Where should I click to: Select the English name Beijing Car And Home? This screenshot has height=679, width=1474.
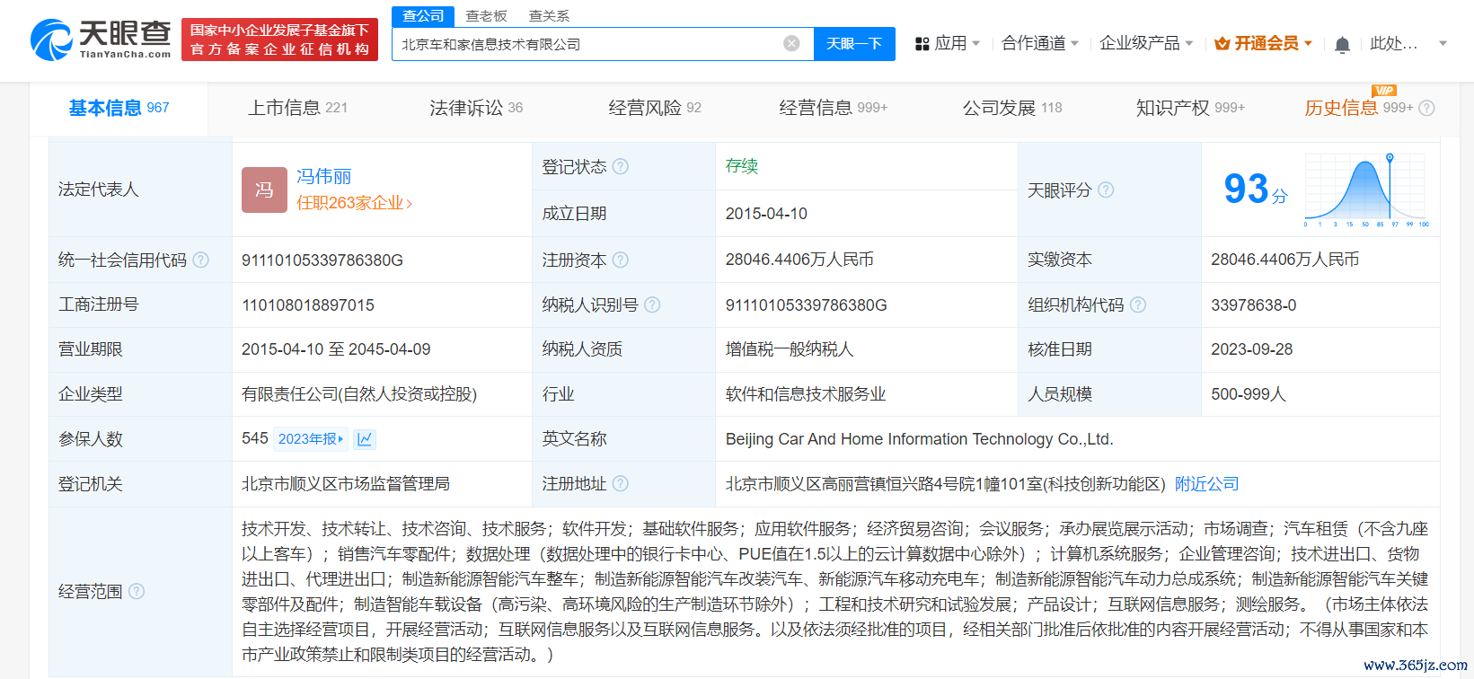919,438
